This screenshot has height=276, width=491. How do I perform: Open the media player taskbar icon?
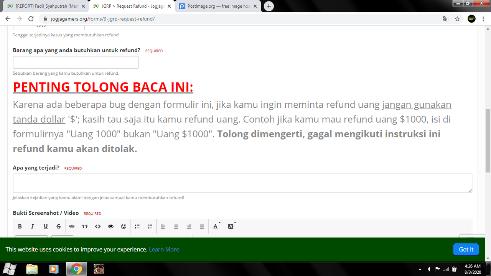pos(54,269)
